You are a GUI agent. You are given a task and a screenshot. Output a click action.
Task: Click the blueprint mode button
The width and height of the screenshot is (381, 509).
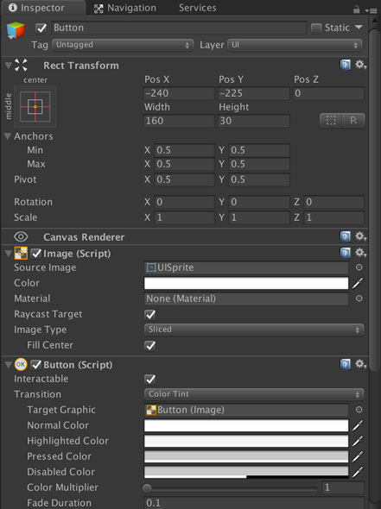(x=331, y=121)
